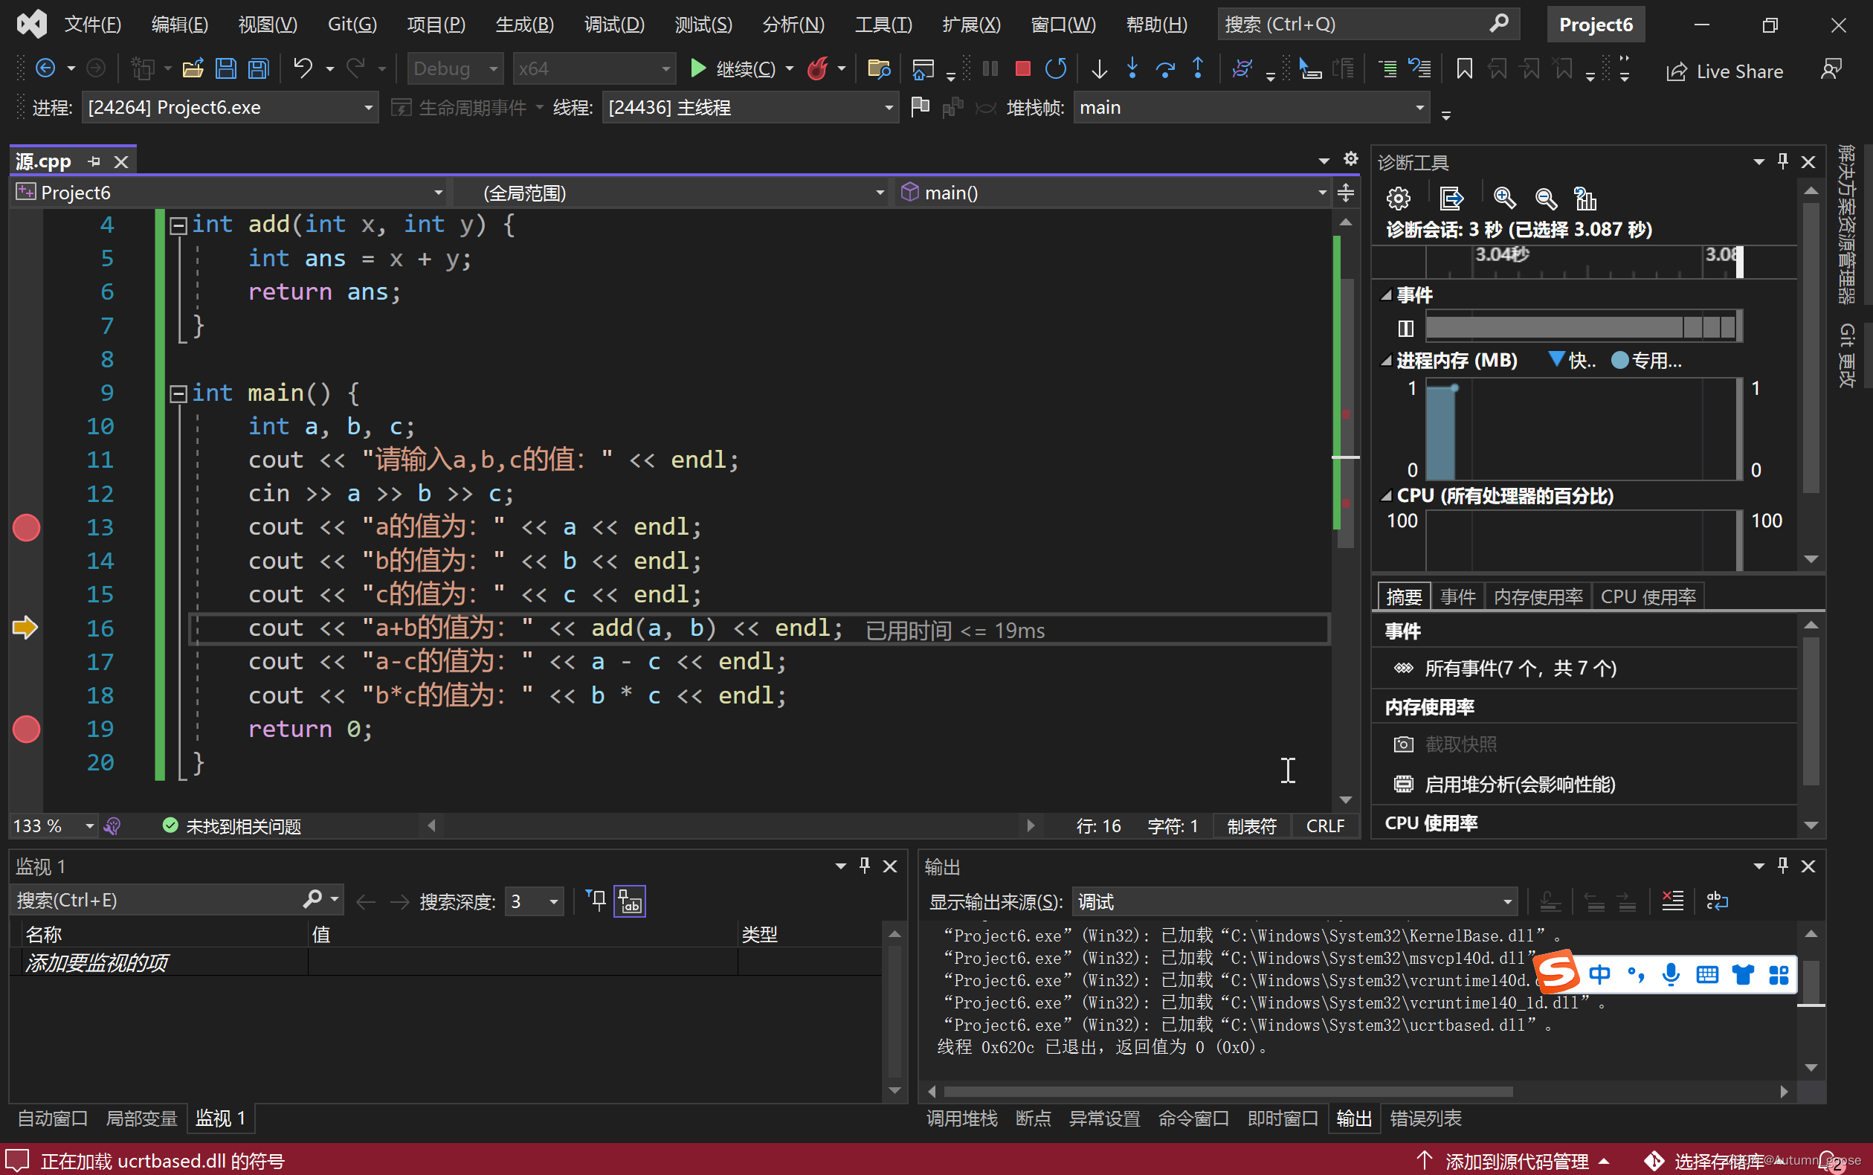This screenshot has height=1175, width=1873.
Task: Switch to the Locals (局部变量) tab
Action: (141, 1118)
